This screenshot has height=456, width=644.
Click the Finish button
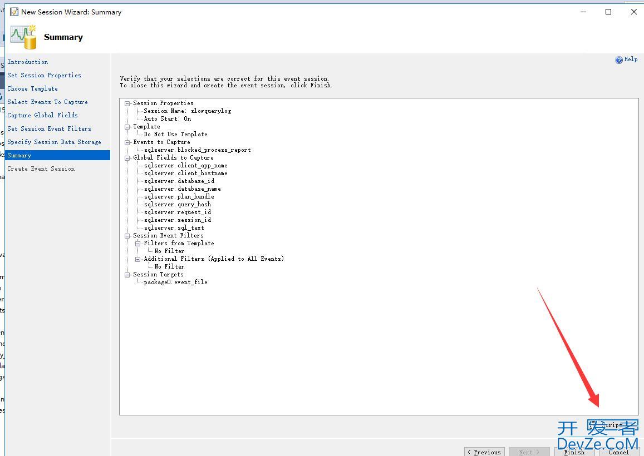coord(574,452)
